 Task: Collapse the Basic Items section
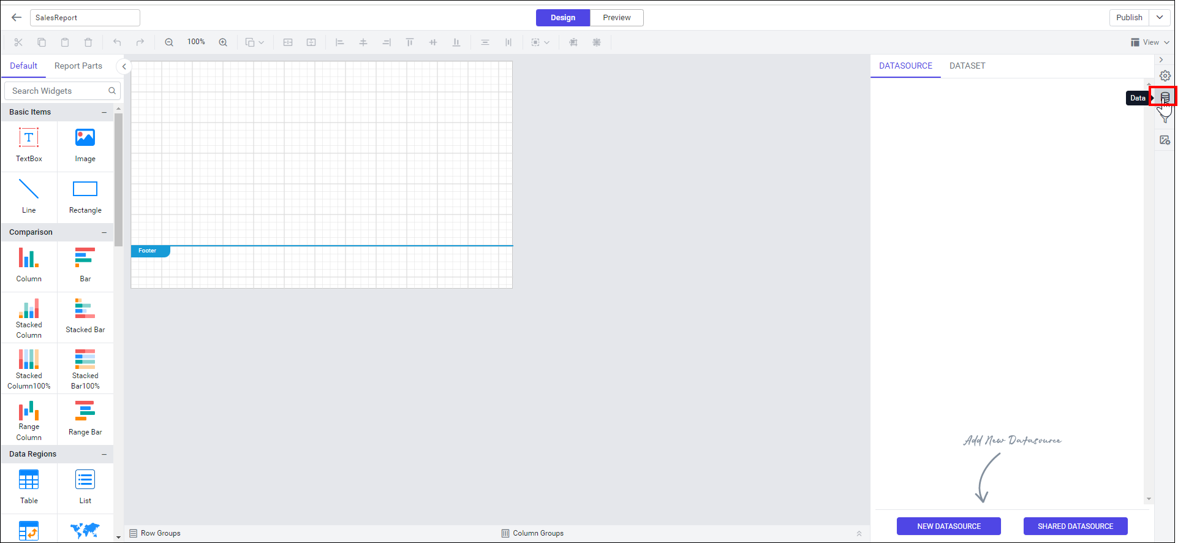pyautogui.click(x=104, y=112)
